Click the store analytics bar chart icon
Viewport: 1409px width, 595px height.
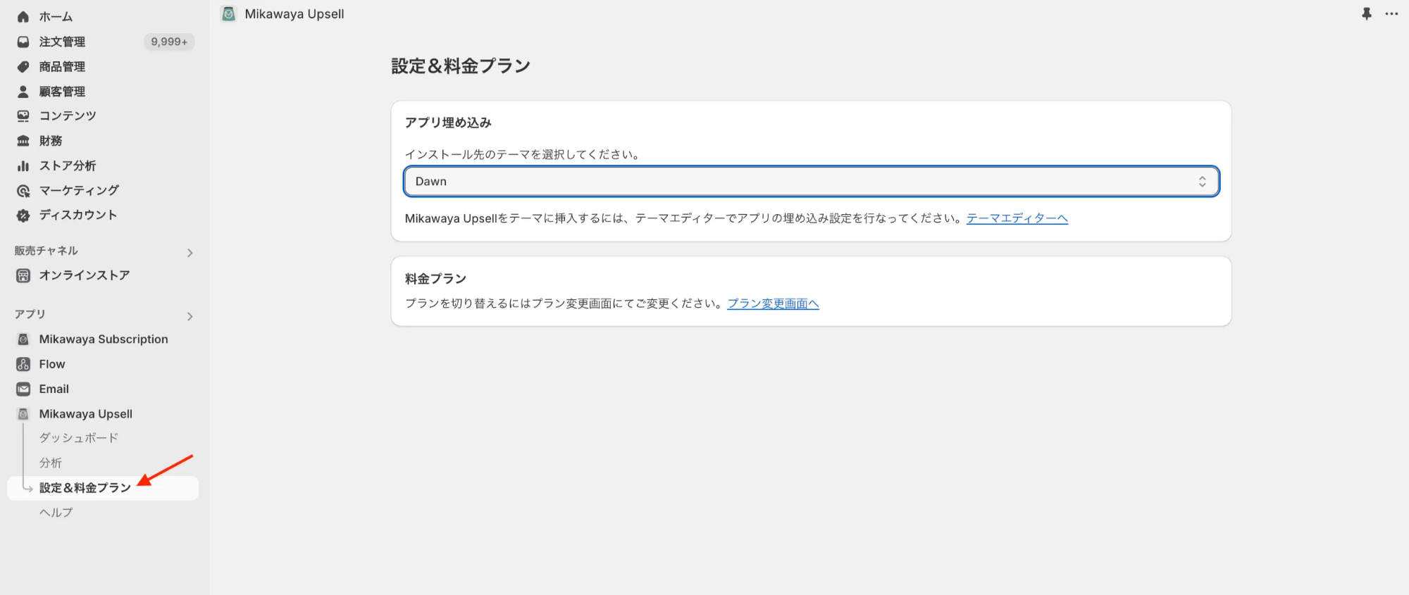23,165
